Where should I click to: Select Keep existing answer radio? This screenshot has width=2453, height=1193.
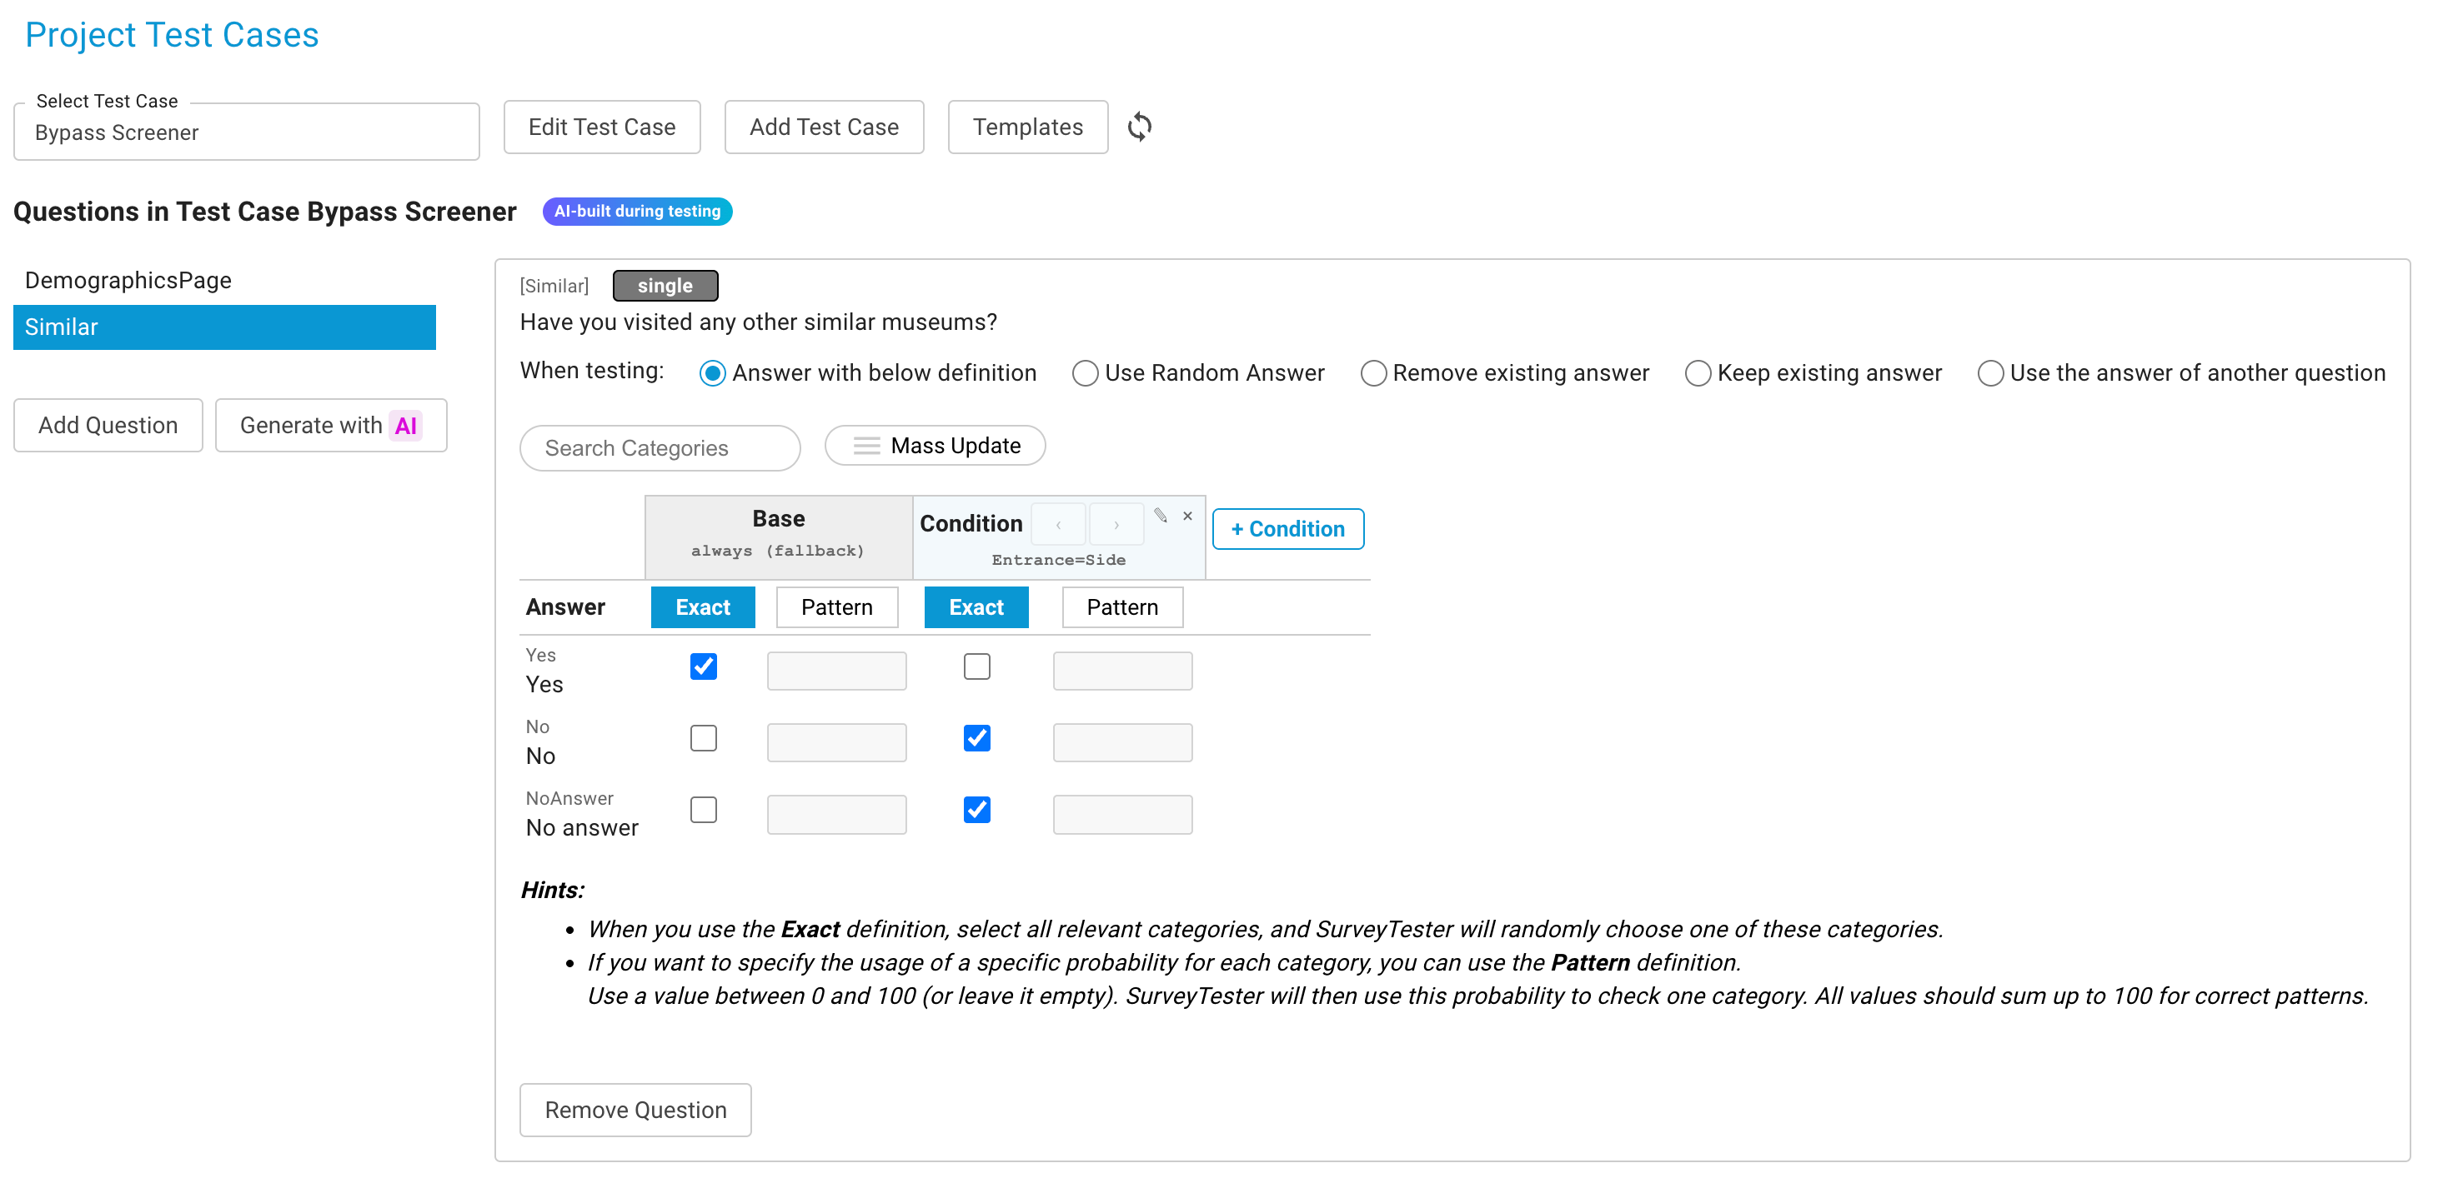[x=1698, y=373]
